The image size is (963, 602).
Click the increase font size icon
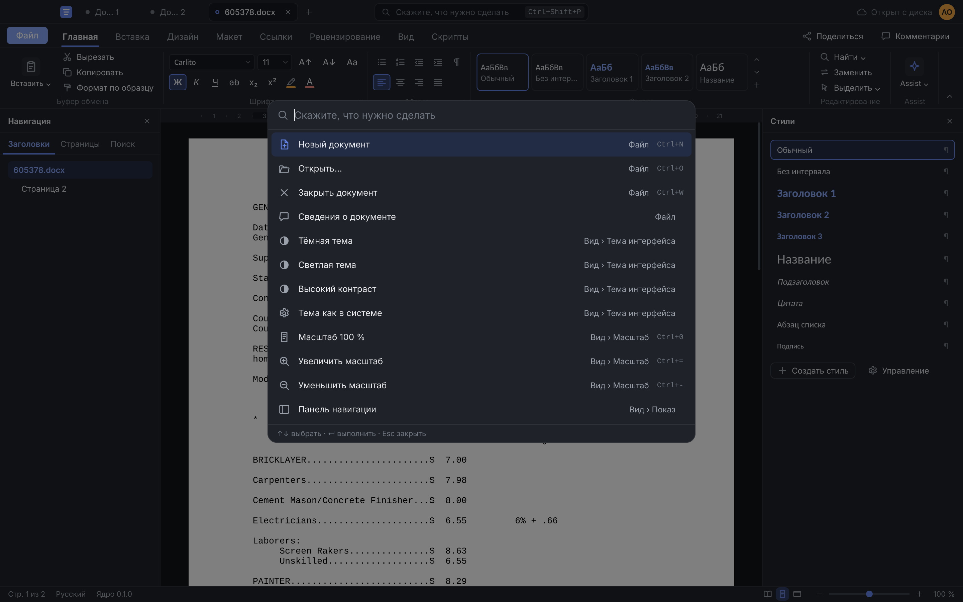[305, 62]
